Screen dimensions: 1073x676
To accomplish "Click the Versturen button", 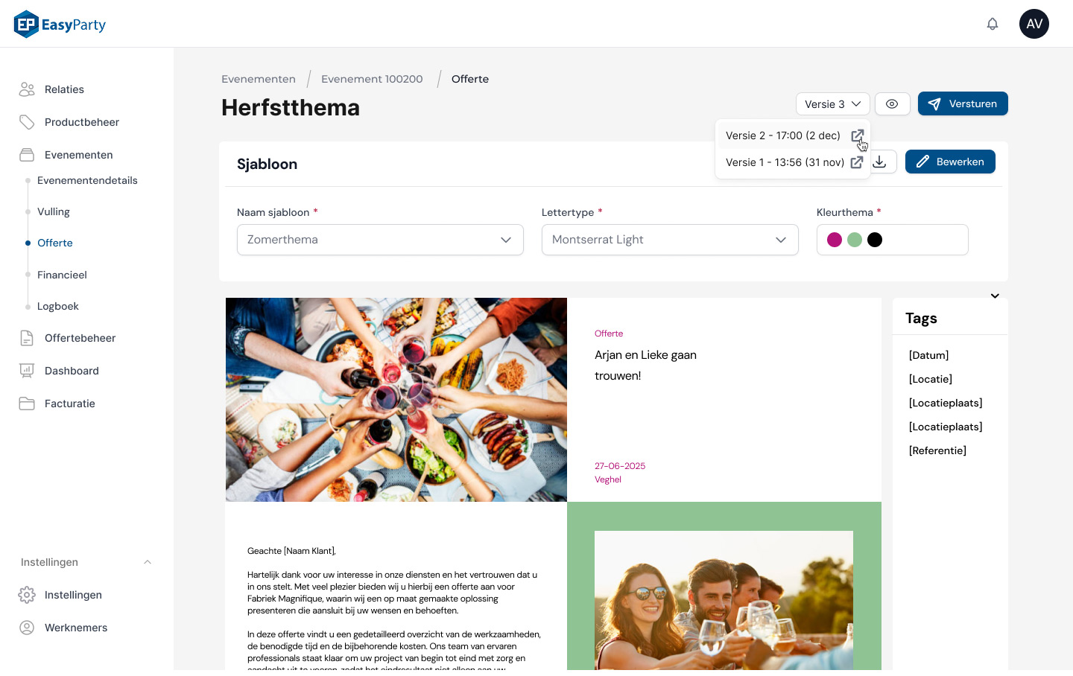I will click(963, 103).
